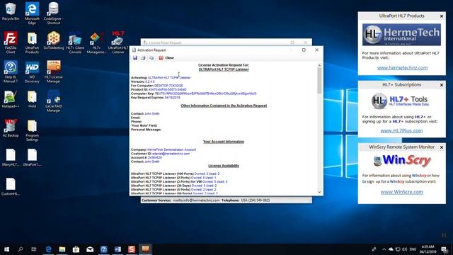Launch HL7 License Manager desktop icon

(x=54, y=72)
